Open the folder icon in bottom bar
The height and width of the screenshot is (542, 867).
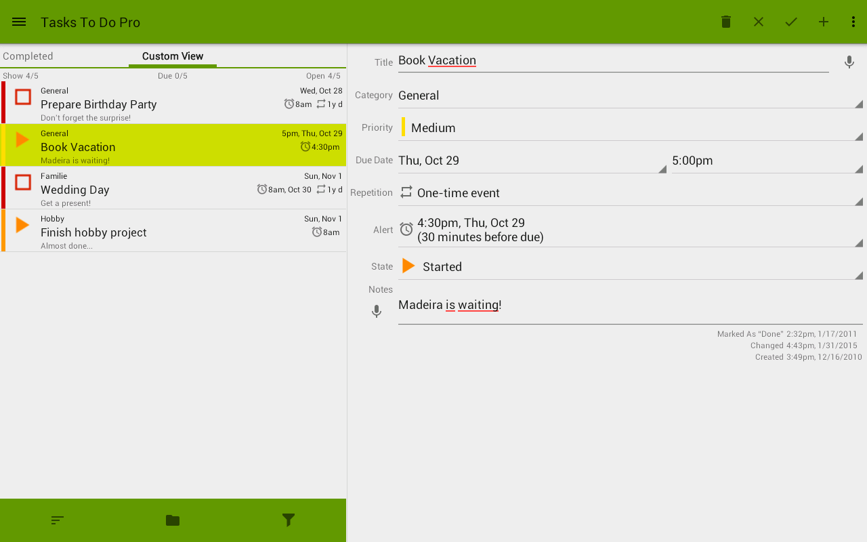[x=173, y=520]
